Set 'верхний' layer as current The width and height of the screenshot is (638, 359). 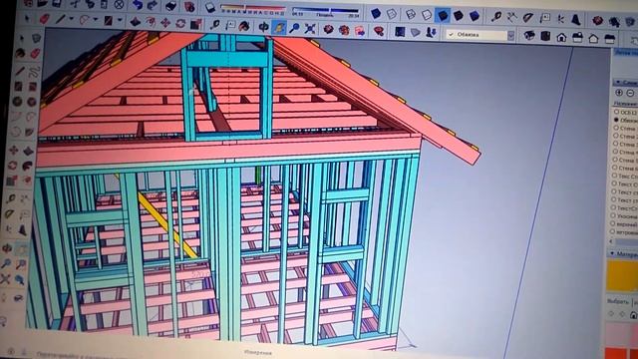click(x=613, y=223)
